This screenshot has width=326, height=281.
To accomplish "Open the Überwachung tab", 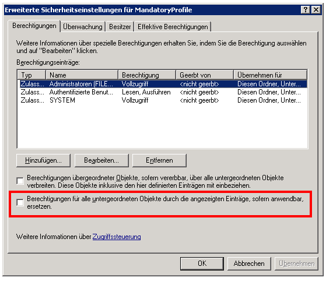I will [x=83, y=27].
